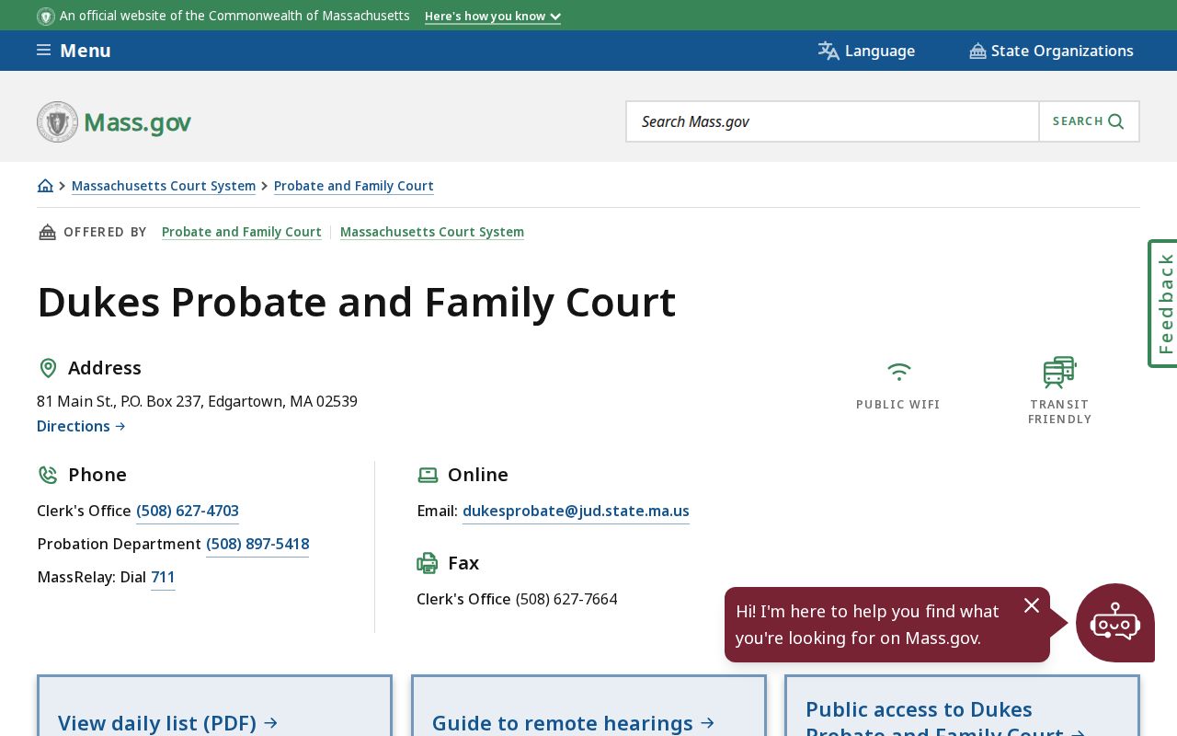Open the hamburger Menu icon
Screen dimensions: 1177x736
click(43, 51)
